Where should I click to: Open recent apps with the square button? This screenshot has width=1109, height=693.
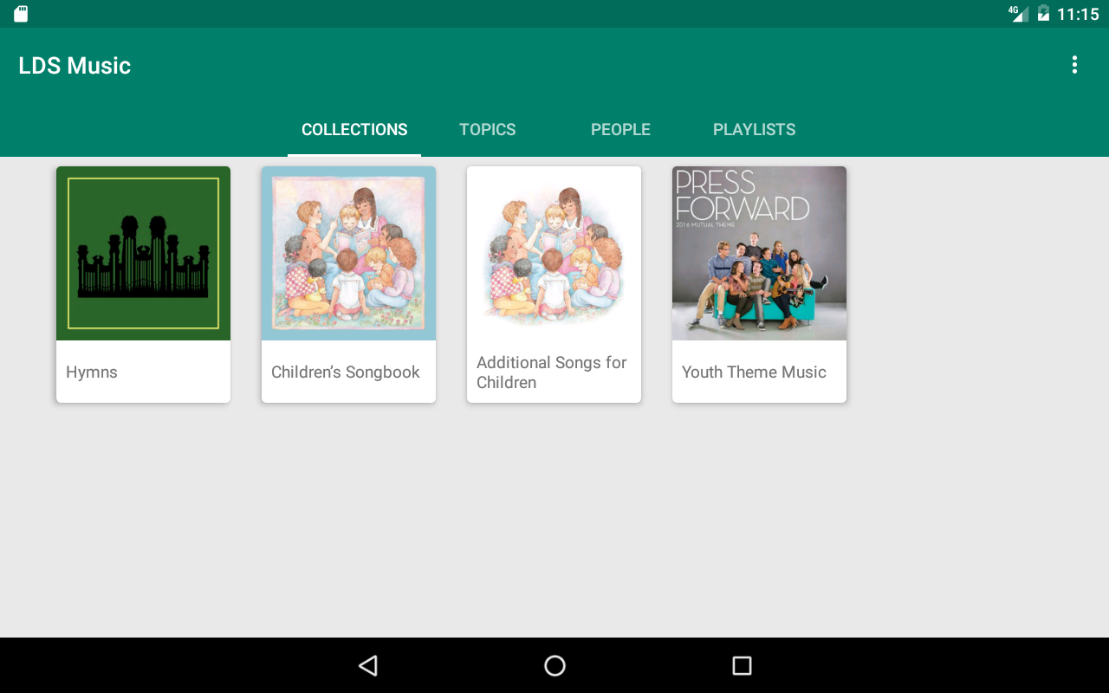(x=741, y=664)
